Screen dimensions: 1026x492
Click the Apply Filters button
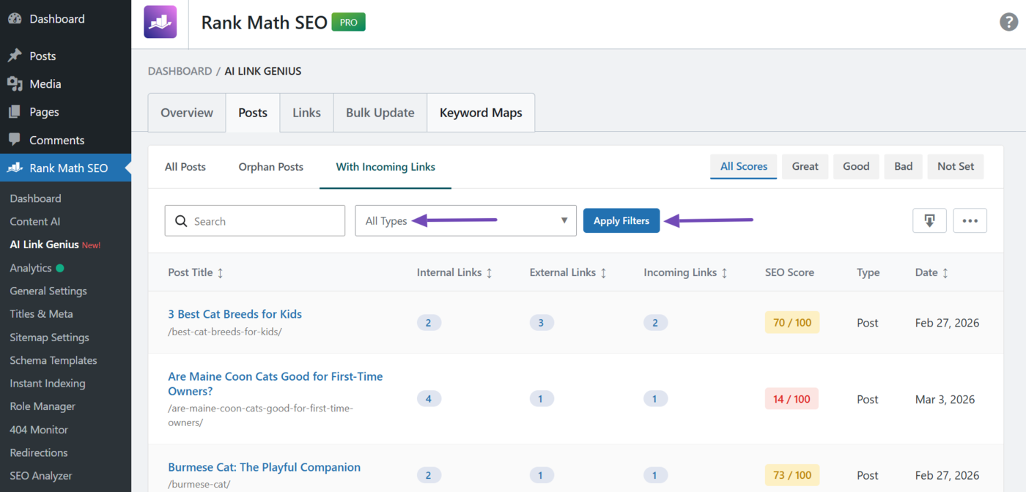(x=621, y=220)
